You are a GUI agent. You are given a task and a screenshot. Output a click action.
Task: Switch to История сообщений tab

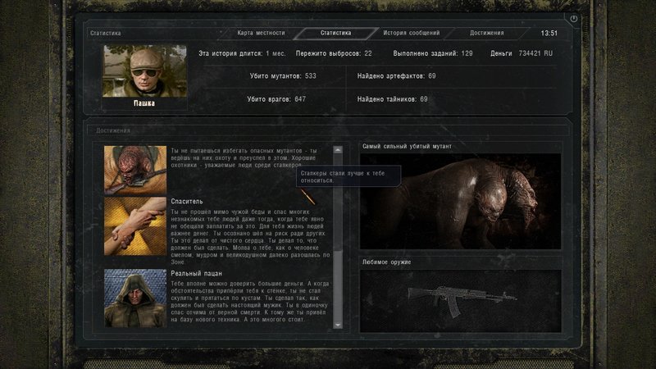pyautogui.click(x=411, y=33)
